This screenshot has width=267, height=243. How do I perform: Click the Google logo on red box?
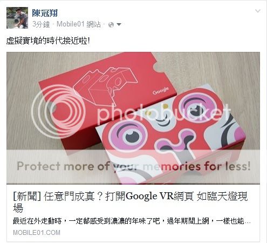pos(161,91)
